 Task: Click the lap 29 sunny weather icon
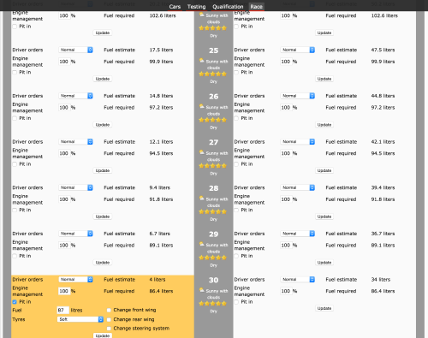[x=202, y=244]
